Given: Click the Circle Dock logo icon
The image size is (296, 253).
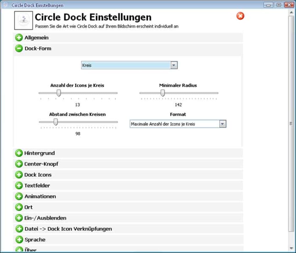Looking at the screenshot, I should point(23,20).
